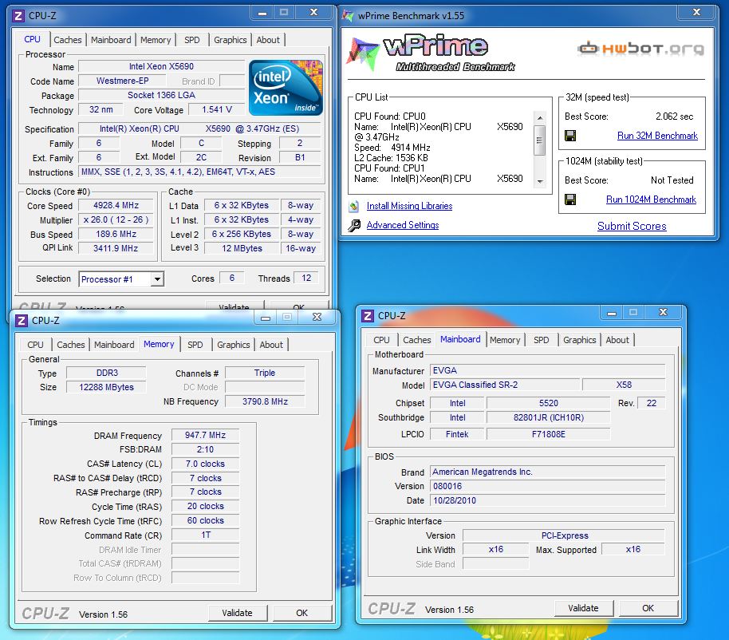Switch to Caches tab in top-left CPU-Z window
729x640 pixels.
pos(68,40)
